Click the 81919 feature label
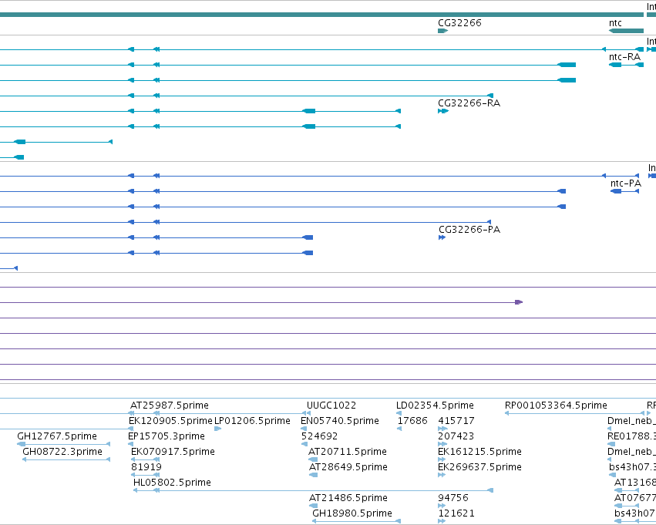 pyautogui.click(x=146, y=467)
